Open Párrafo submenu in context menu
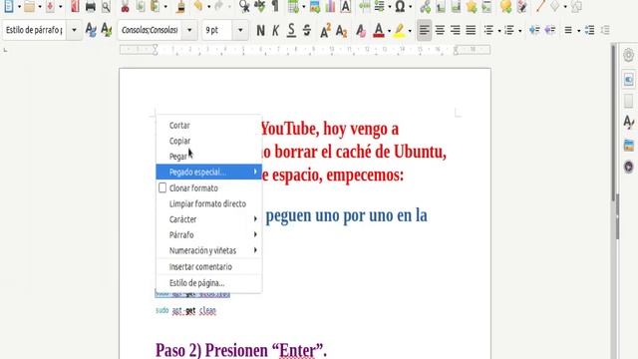The height and width of the screenshot is (359, 638). point(208,235)
